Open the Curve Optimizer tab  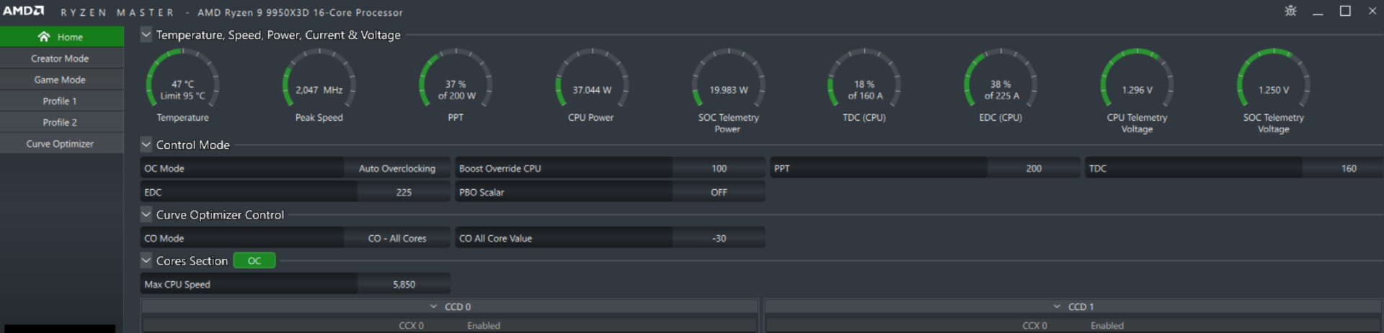60,144
